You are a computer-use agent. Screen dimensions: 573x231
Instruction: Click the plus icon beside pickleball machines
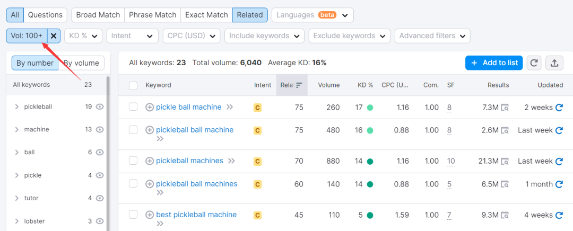coord(150,161)
